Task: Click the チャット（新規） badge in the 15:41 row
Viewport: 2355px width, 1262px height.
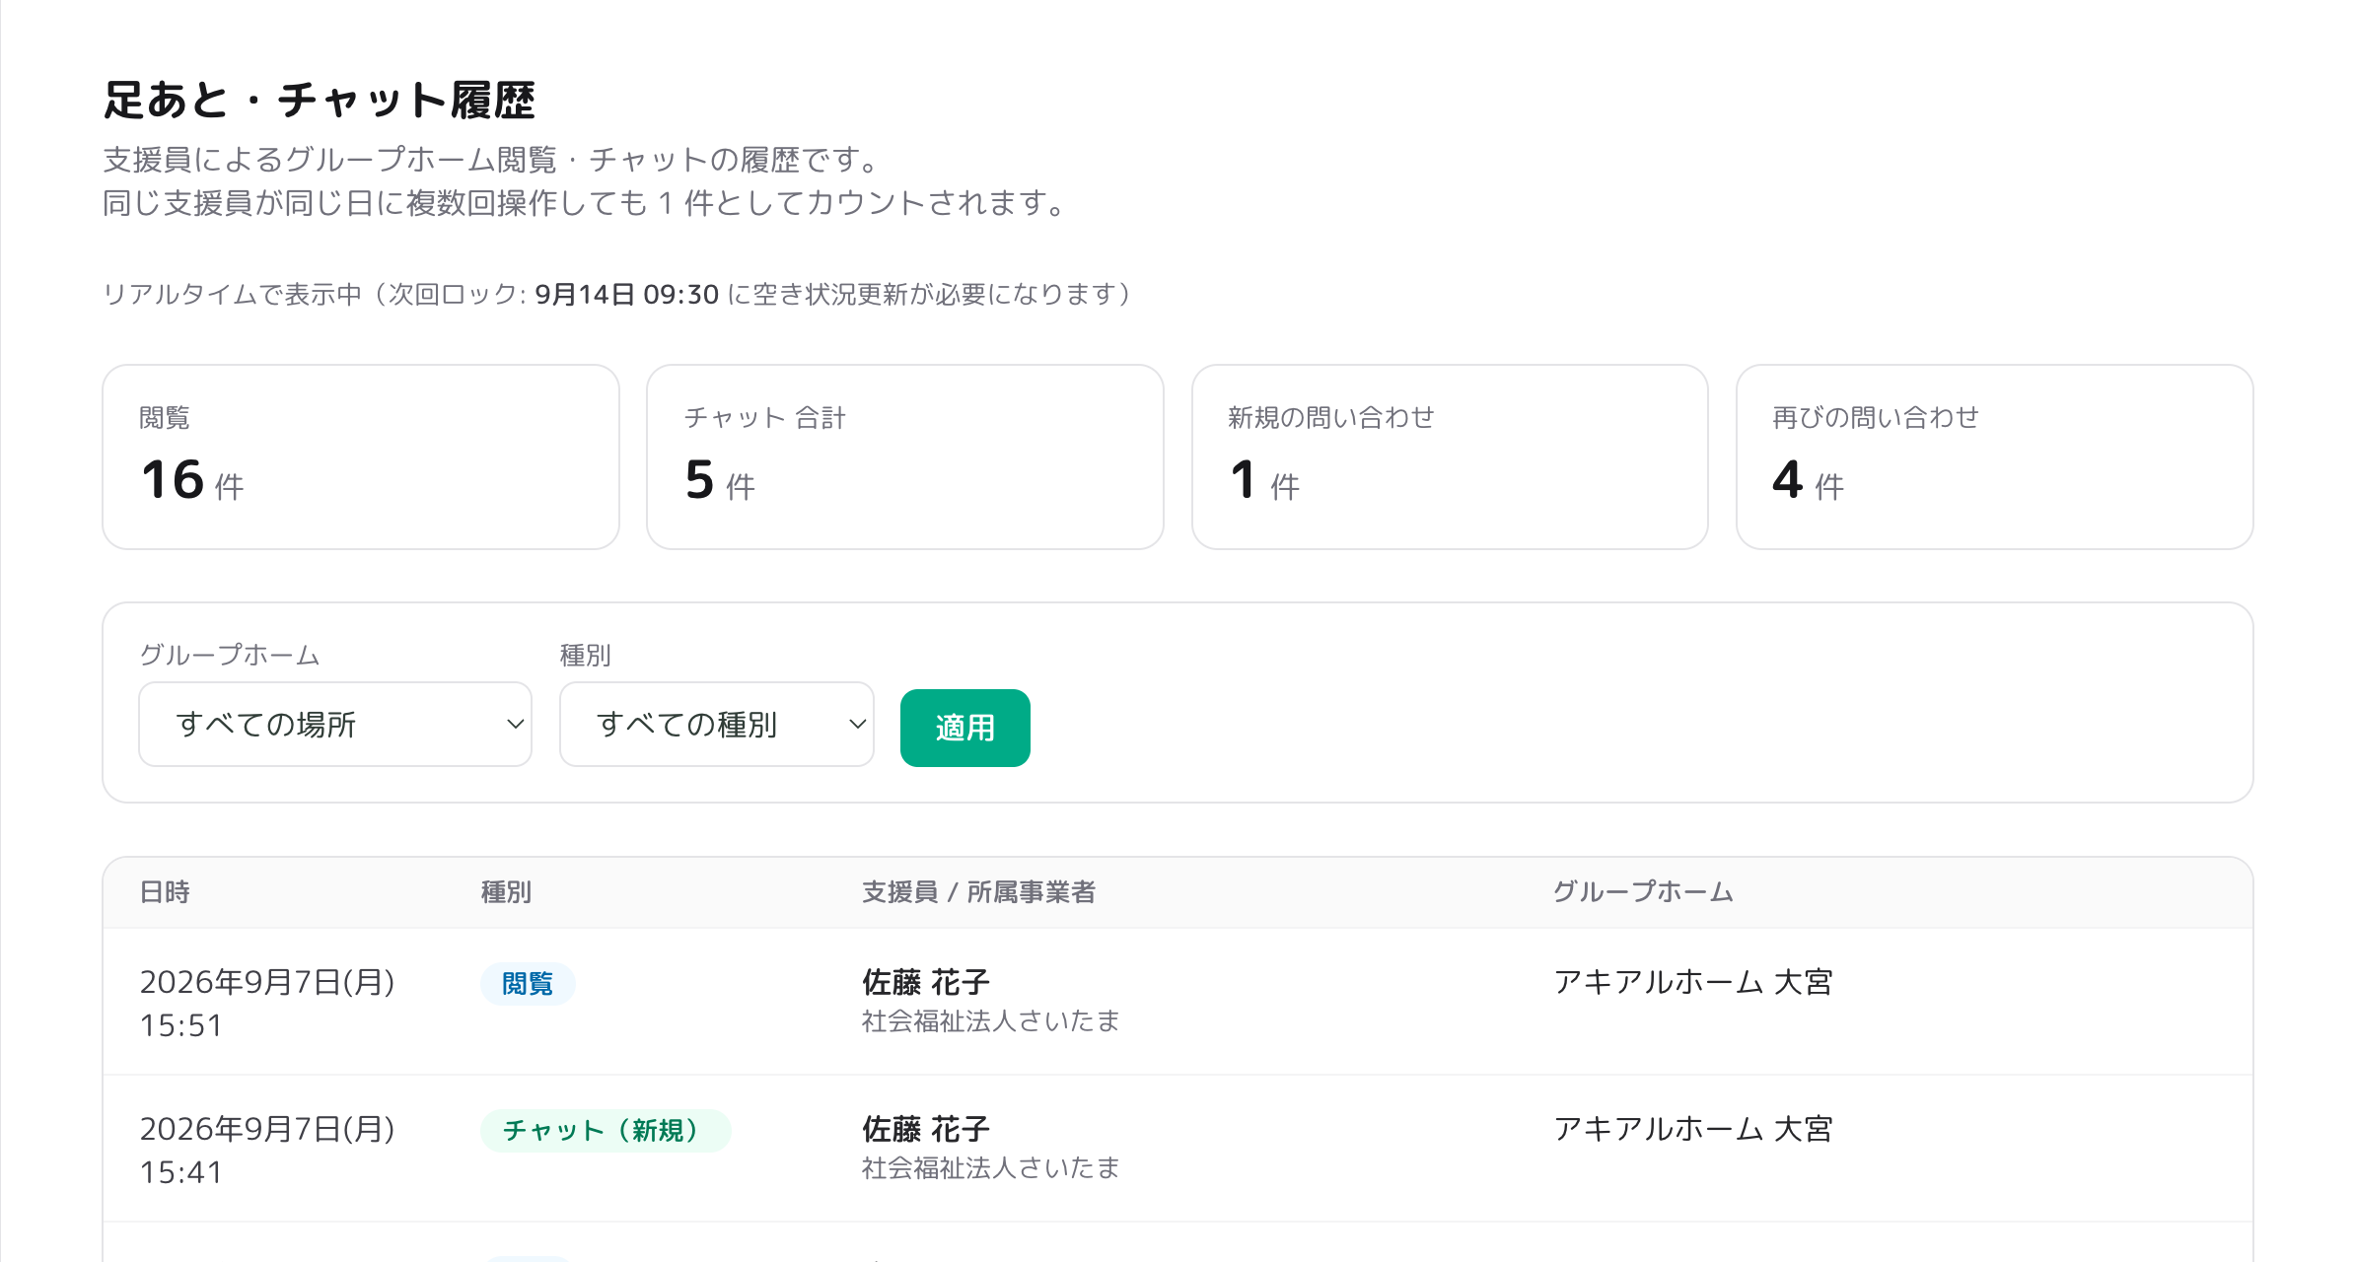Action: click(x=606, y=1131)
